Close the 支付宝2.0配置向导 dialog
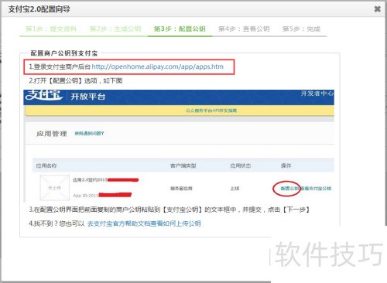 tap(378, 9)
